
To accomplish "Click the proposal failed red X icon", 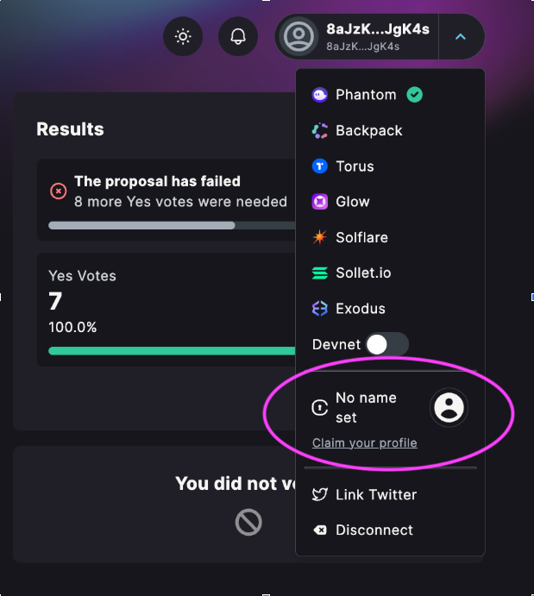I will click(59, 191).
